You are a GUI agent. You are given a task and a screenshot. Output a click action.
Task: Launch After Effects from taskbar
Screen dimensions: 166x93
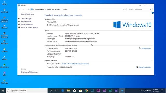(104, 91)
